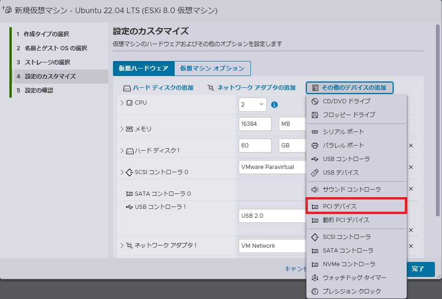Remove SATA コントローラ 0 with X
442x299 pixels.
click(411, 189)
